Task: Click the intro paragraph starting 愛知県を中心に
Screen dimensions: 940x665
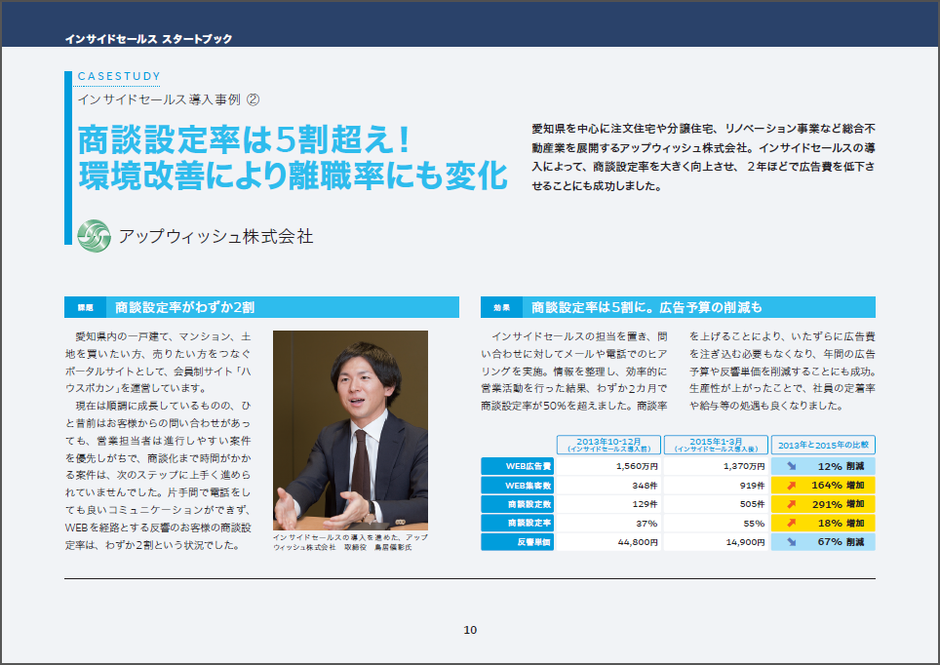Action: pos(703,157)
